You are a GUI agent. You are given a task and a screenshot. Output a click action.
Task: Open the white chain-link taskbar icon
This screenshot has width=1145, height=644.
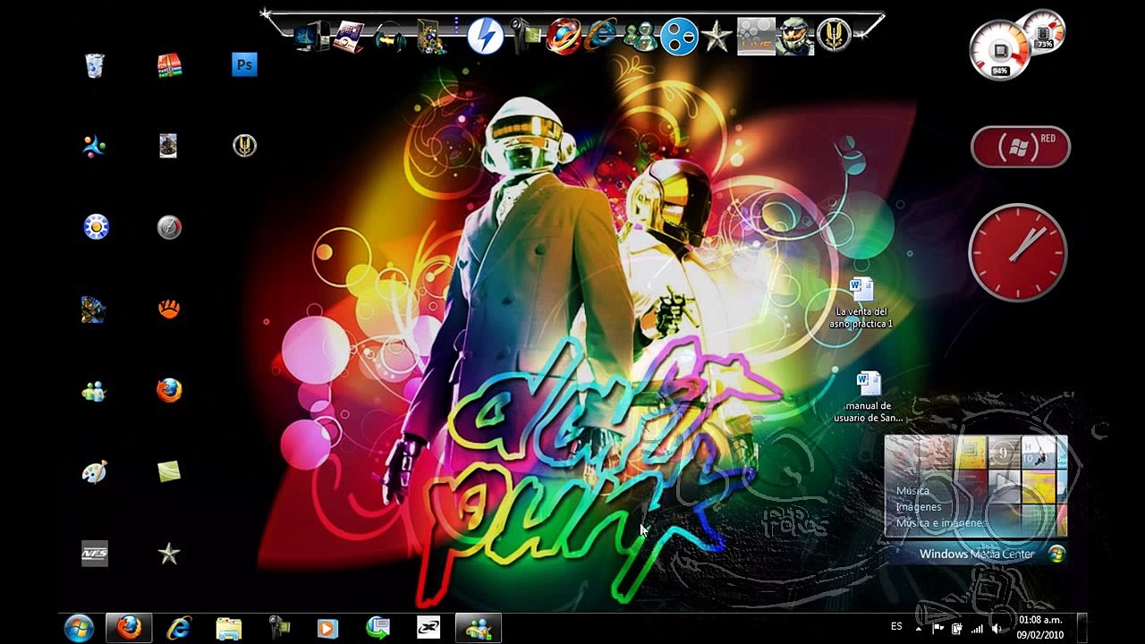[428, 628]
